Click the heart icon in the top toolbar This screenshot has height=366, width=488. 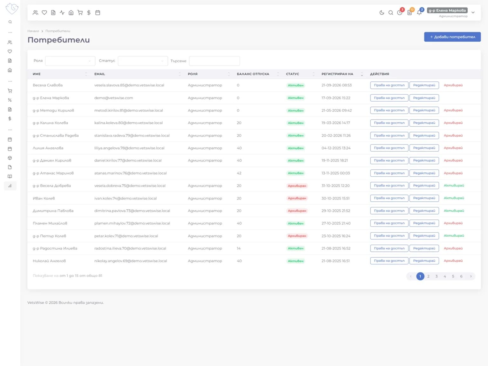coord(44,13)
